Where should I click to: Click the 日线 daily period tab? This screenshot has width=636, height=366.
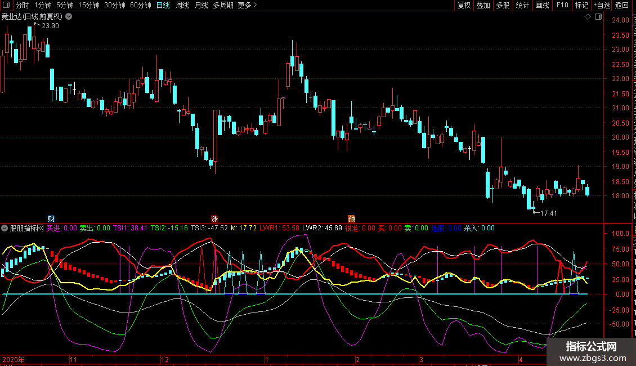tap(163, 5)
